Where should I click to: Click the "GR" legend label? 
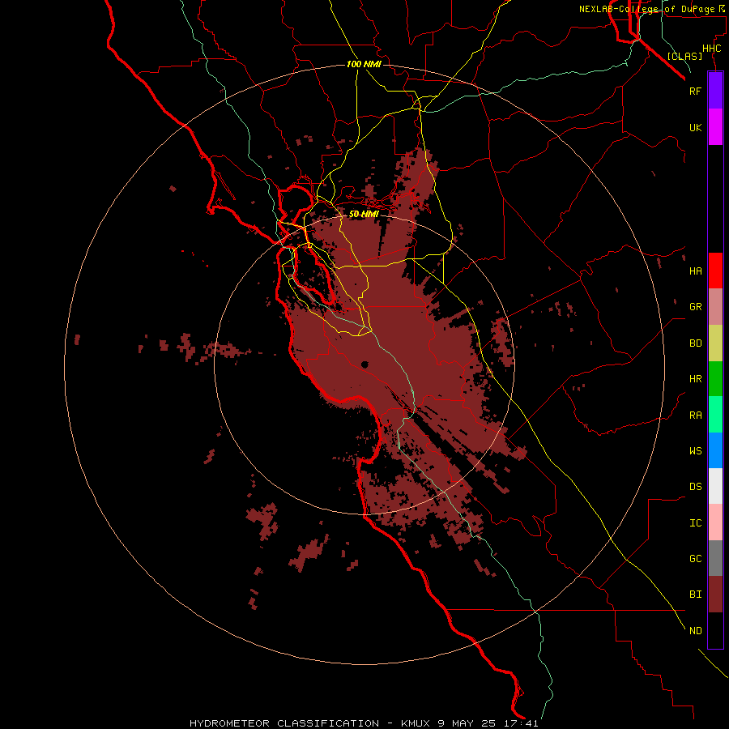695,307
